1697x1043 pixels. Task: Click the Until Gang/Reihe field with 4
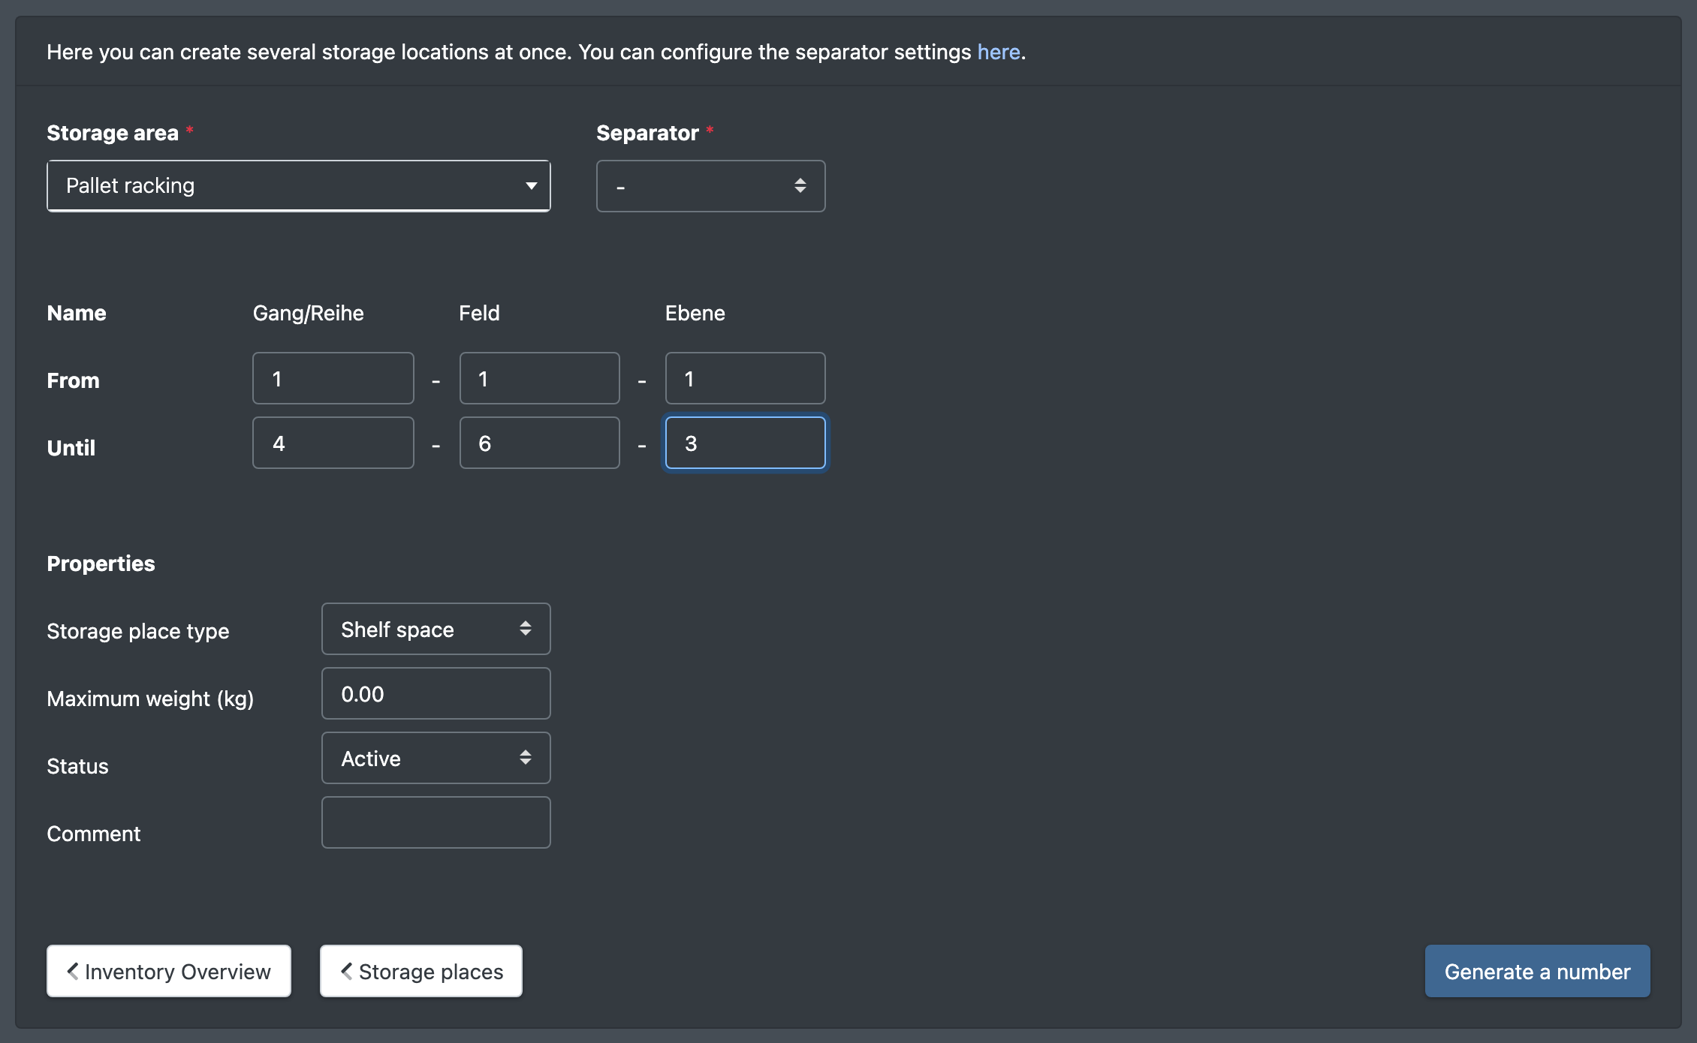[333, 443]
